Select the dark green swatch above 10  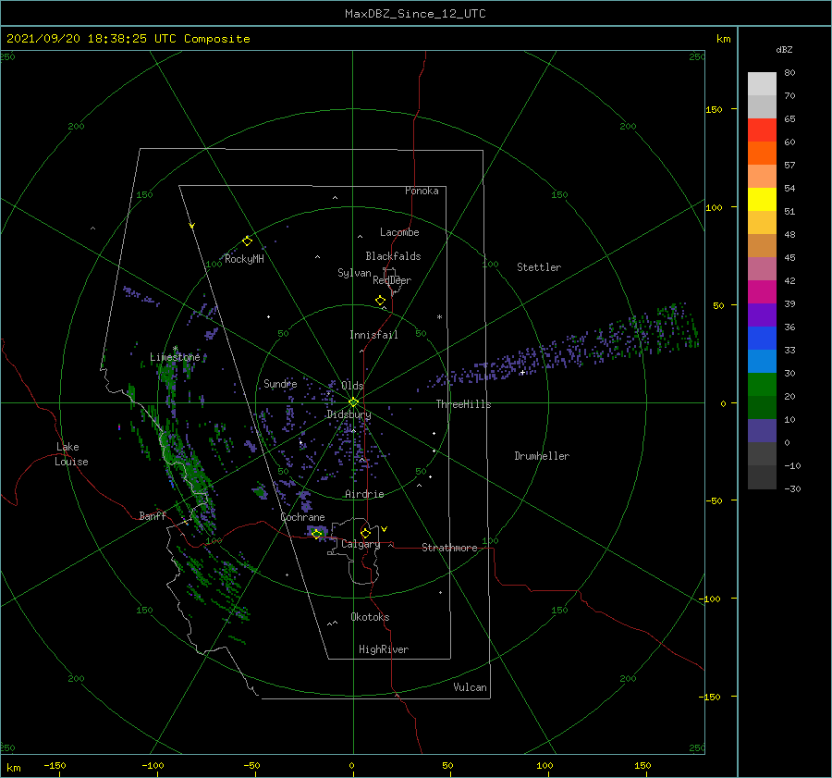coord(762,408)
